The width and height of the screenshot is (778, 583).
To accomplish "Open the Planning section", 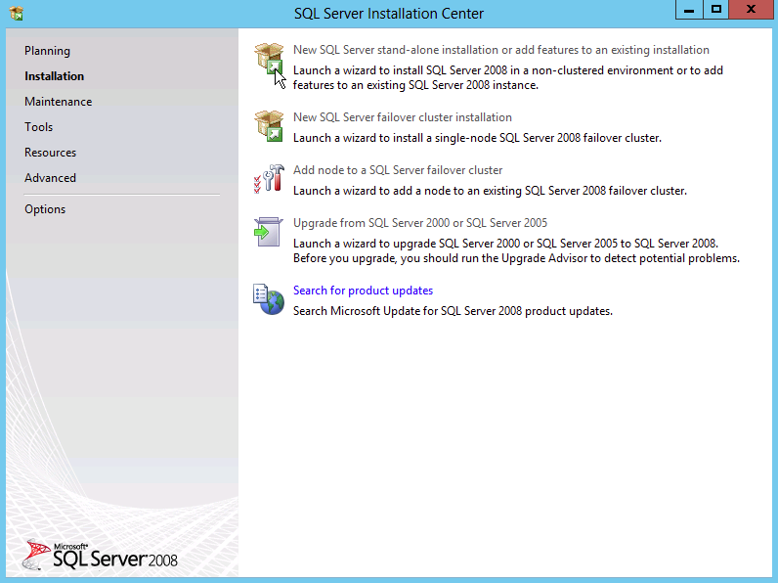I will [x=47, y=51].
